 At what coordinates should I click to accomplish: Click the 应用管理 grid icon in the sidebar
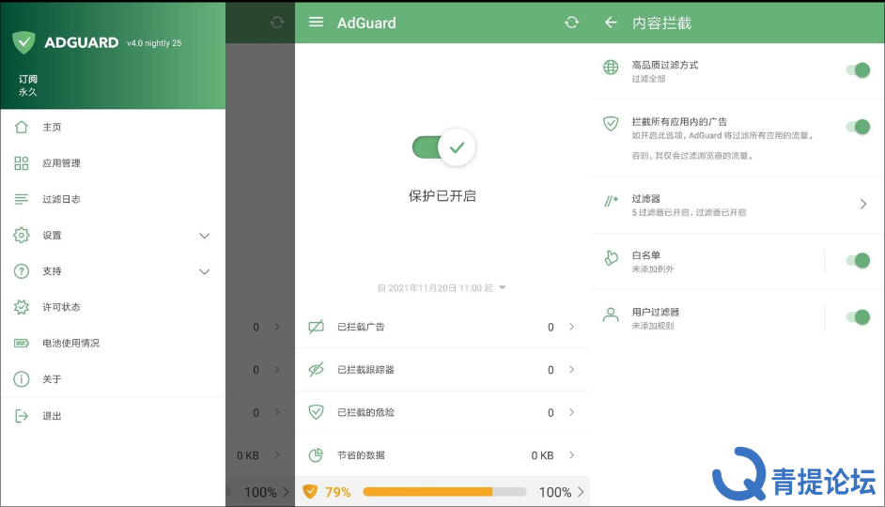click(x=22, y=163)
